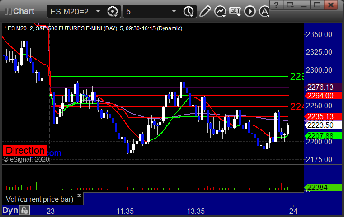Select the green 22384 volume marker
Screen dimensions: 344x217
[323, 187]
